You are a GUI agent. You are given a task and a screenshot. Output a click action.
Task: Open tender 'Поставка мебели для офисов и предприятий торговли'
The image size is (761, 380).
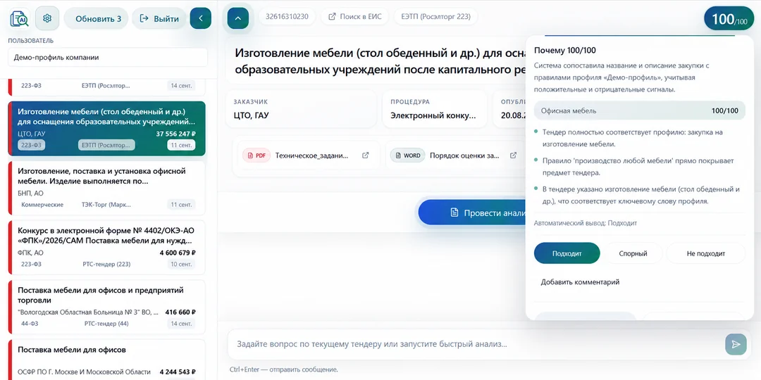[107, 307]
